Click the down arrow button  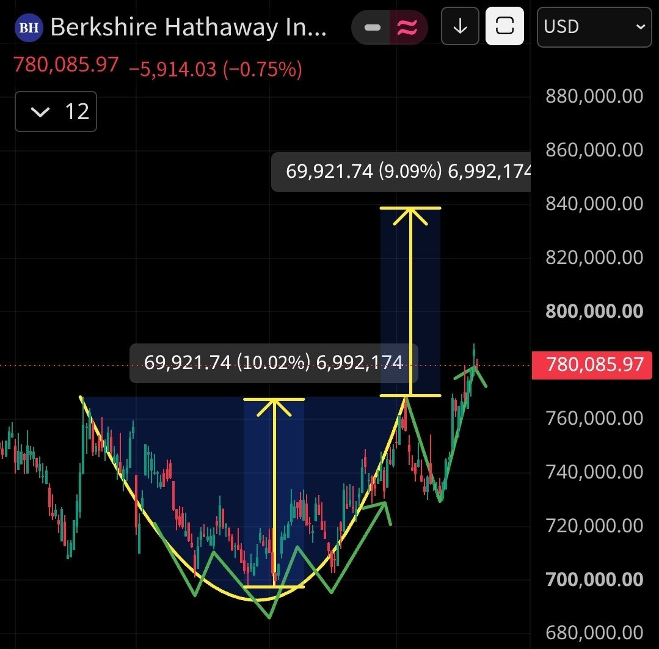point(461,26)
